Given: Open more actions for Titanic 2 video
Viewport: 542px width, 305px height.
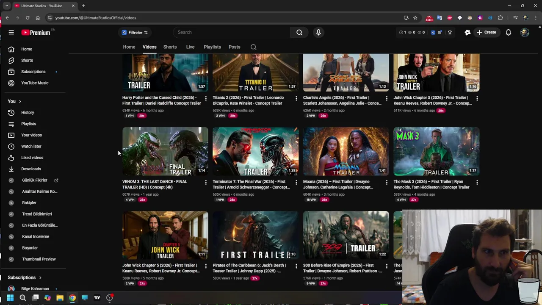Looking at the screenshot, I should (296, 98).
